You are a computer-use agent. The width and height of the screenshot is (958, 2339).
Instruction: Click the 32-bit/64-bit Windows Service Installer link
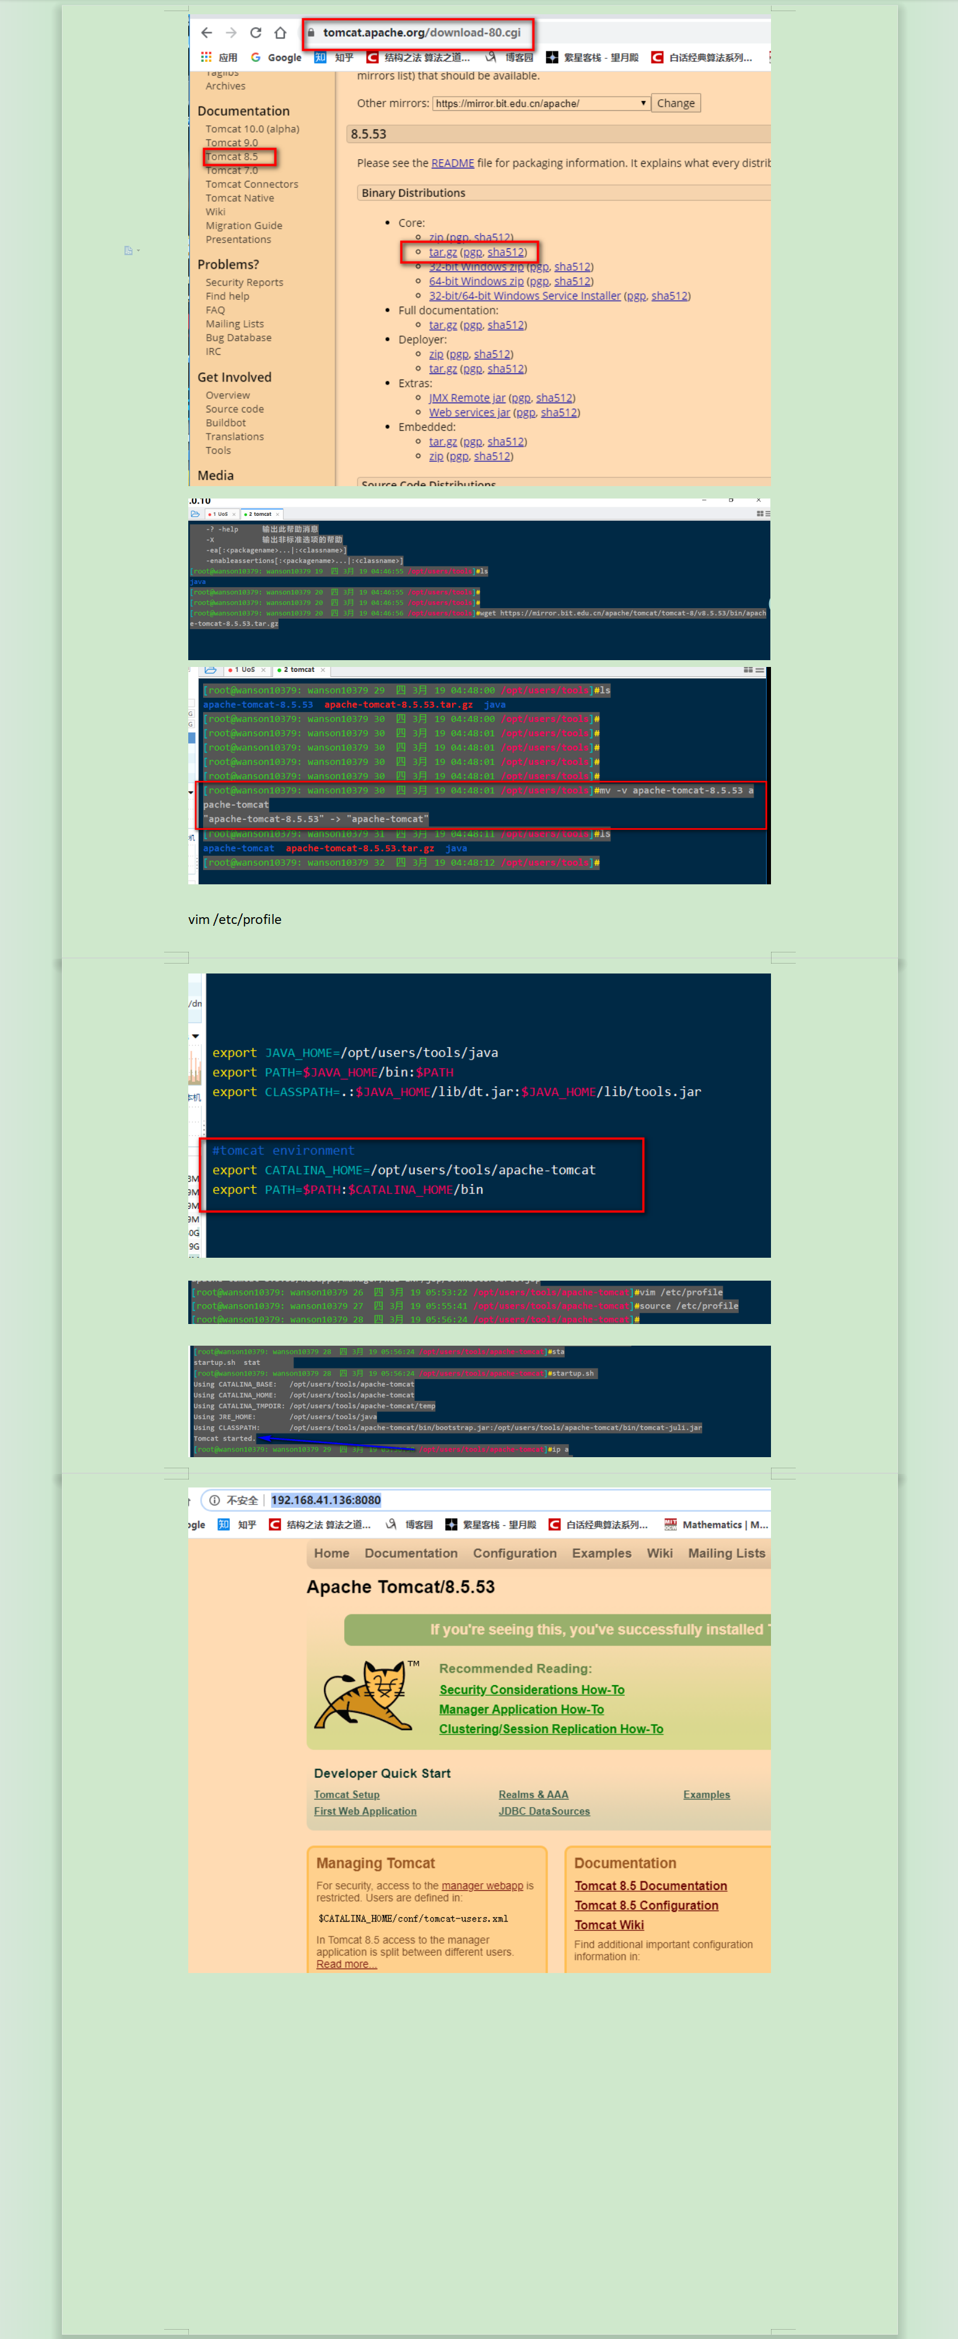coord(525,296)
